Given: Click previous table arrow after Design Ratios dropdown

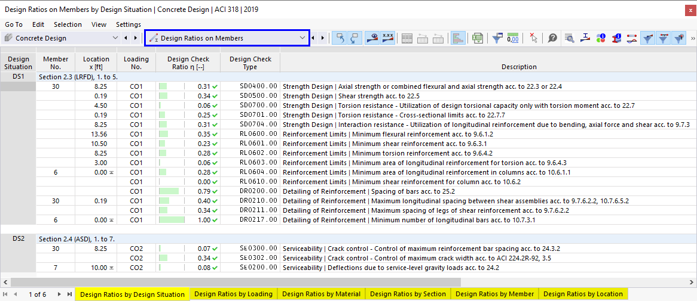Looking at the screenshot, I should pyautogui.click(x=313, y=38).
